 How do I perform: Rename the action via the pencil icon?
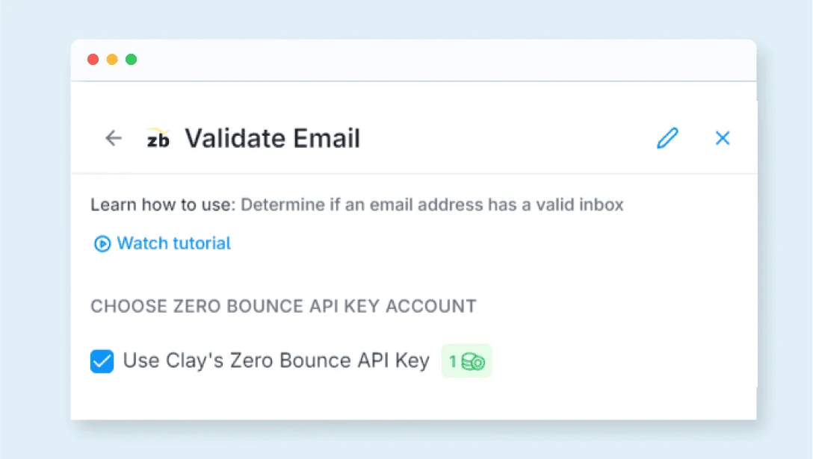click(x=667, y=138)
